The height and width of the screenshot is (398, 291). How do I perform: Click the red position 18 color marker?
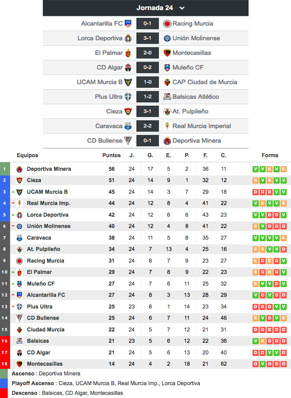point(5,364)
